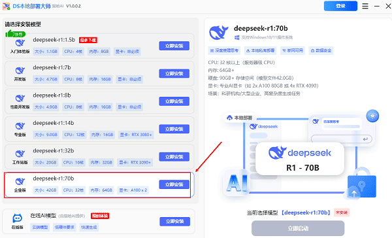392x238 pixels.
Task: Click 登录 to log in
Action: tap(340, 6)
